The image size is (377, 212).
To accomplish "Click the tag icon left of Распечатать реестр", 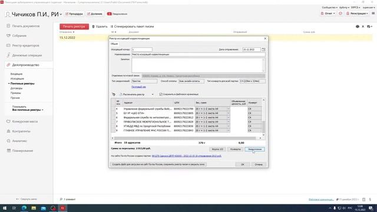I will (x=114, y=94).
